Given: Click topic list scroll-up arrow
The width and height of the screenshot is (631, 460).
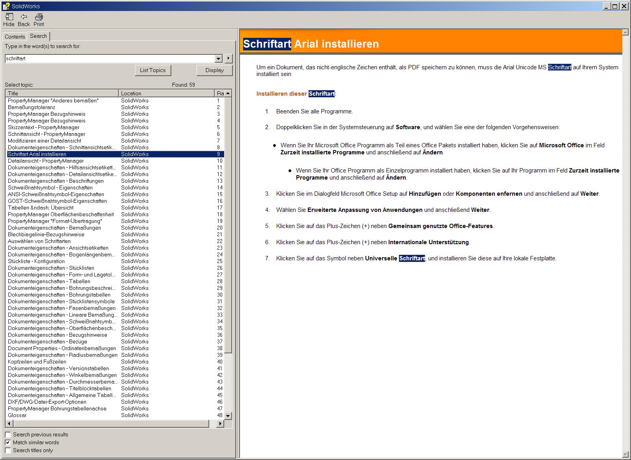Looking at the screenshot, I should click(x=228, y=93).
